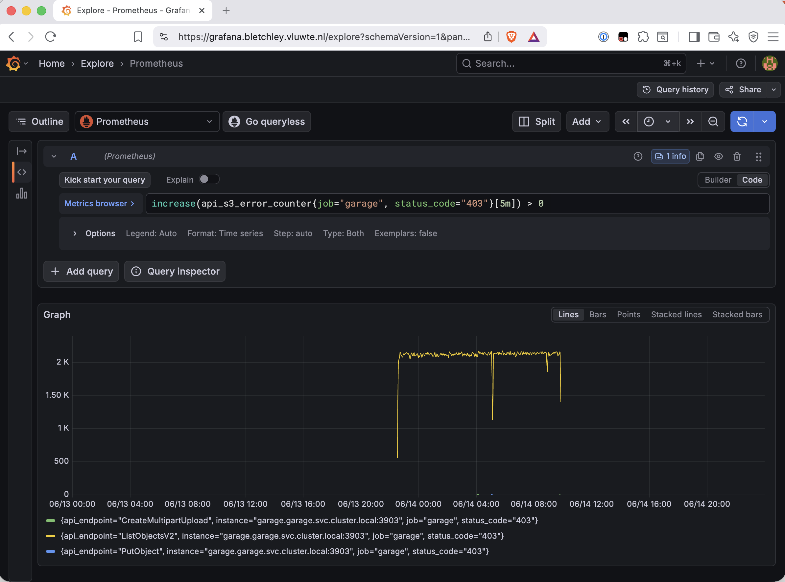Screen dimensions: 785x582
Task: Open the plus new item dropdown in top bar
Action: pos(706,63)
